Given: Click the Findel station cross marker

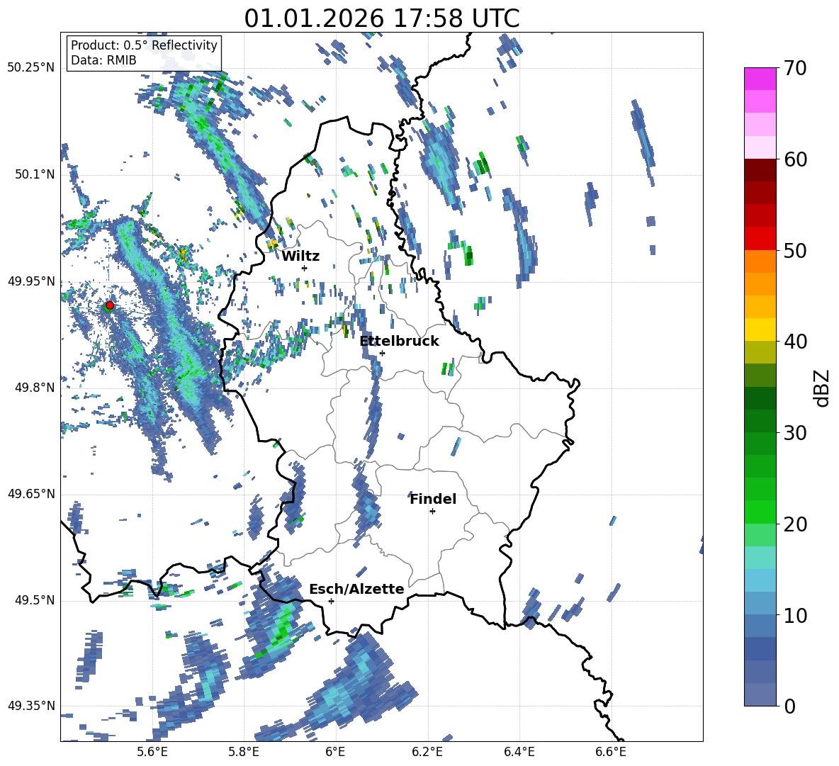Looking at the screenshot, I should tap(432, 512).
